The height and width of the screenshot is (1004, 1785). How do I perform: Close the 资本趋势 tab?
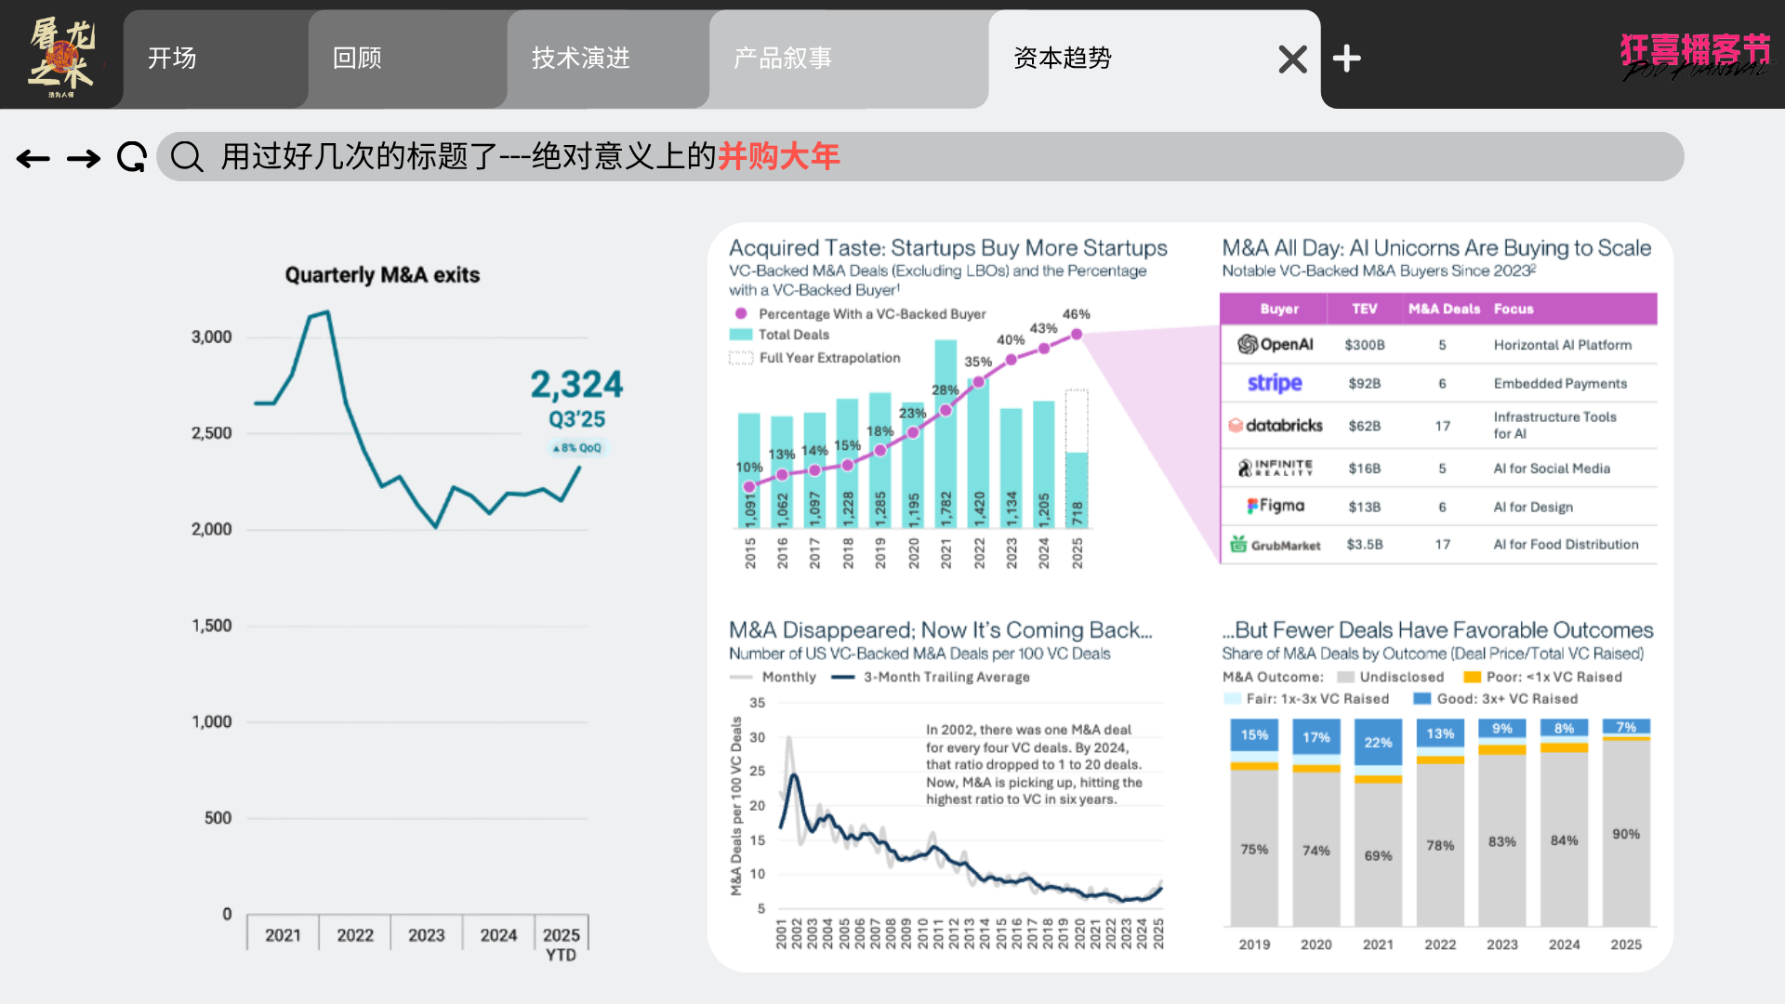point(1292,59)
